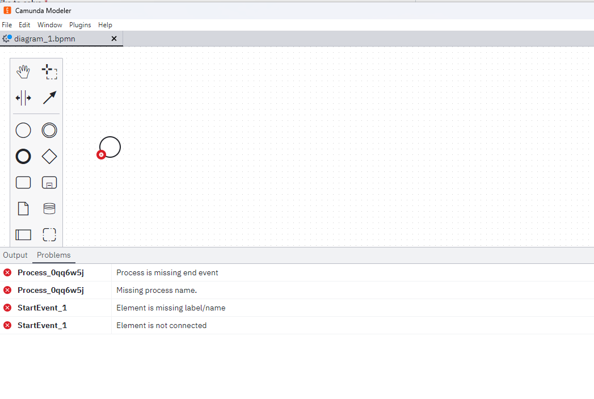Select the Sub-Process palette icon
Screen dimensions: 594x399
[x=49, y=182]
